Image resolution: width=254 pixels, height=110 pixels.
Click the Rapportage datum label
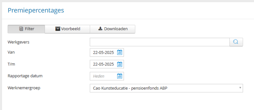click(25, 76)
